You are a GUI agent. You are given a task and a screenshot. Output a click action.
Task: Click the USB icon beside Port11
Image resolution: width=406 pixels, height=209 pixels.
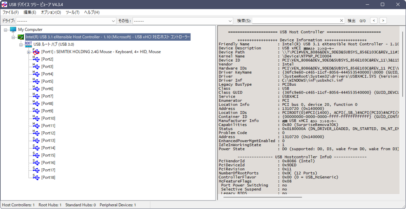pos(36,126)
